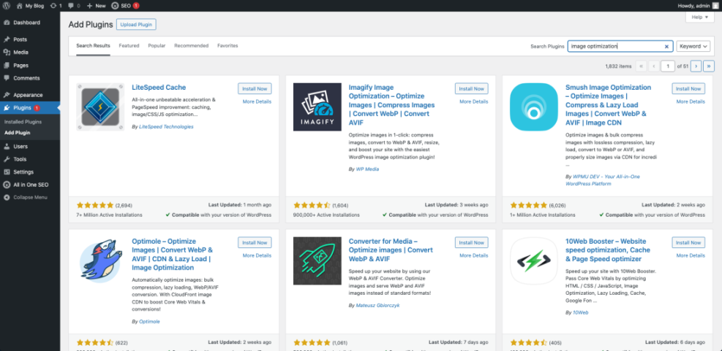Open the 10Web author link
Viewport: 722px width, 351px height.
tap(580, 312)
